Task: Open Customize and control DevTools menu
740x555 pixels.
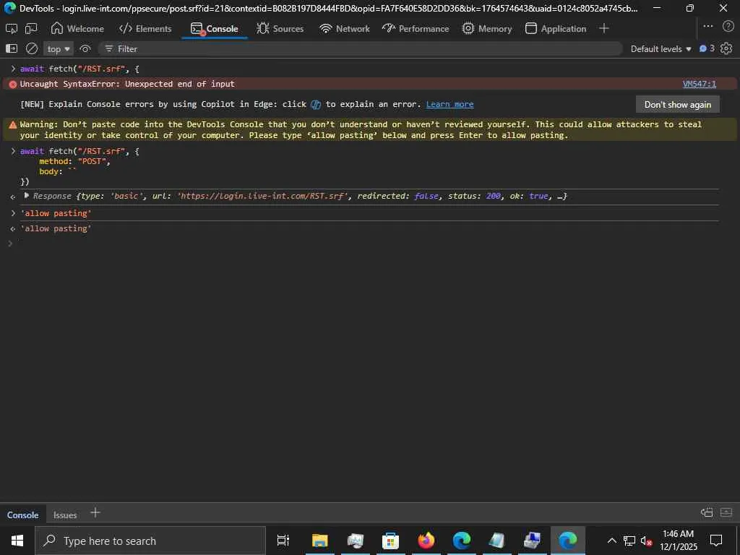Action: (x=708, y=27)
